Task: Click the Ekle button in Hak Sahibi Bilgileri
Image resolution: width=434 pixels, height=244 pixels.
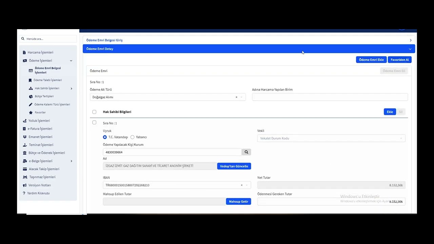Action: 390,112
